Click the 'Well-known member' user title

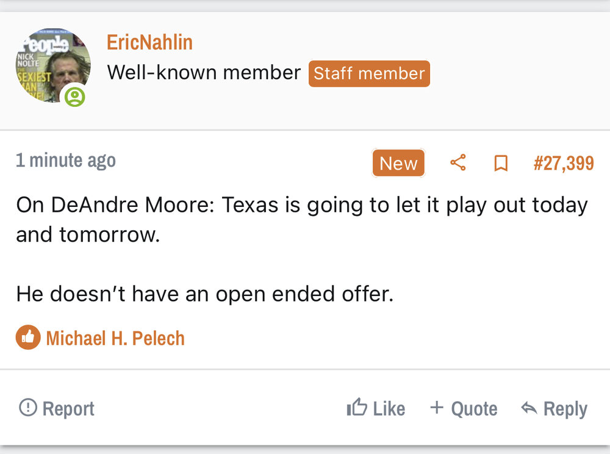coord(204,73)
